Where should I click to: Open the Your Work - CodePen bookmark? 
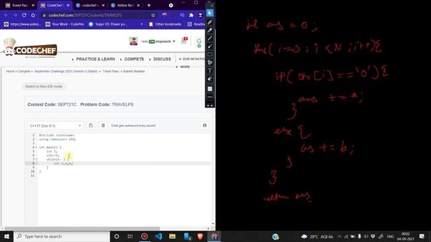pos(65,24)
